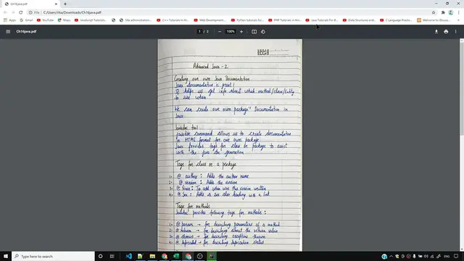The image size is (464, 261).
Task: Open a new browser tab
Action: click(65, 4)
